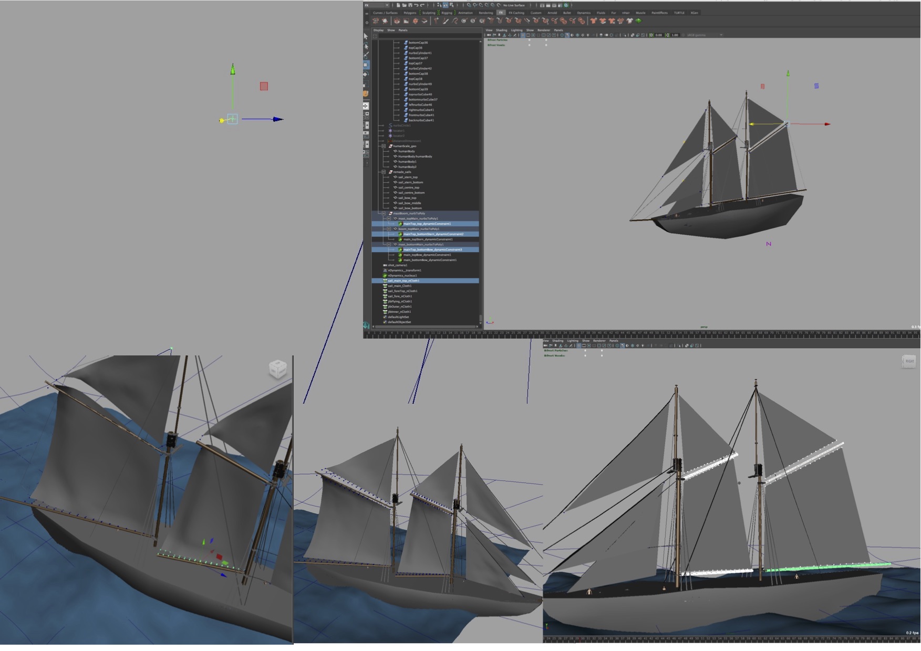Screen dimensions: 921x651
Task: Collapse the mastBoom_nurbToPoly group
Action: click(x=384, y=213)
